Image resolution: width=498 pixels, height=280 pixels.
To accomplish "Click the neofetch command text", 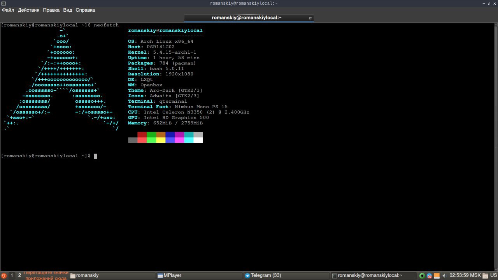I will [x=106, y=25].
